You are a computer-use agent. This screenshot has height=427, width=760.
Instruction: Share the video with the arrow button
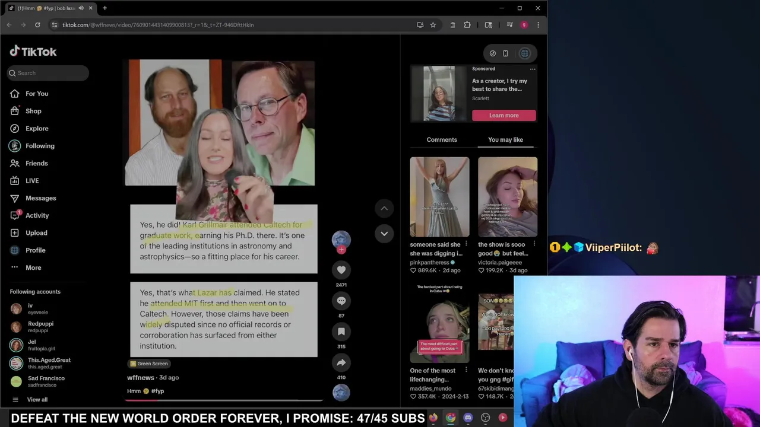tap(341, 362)
